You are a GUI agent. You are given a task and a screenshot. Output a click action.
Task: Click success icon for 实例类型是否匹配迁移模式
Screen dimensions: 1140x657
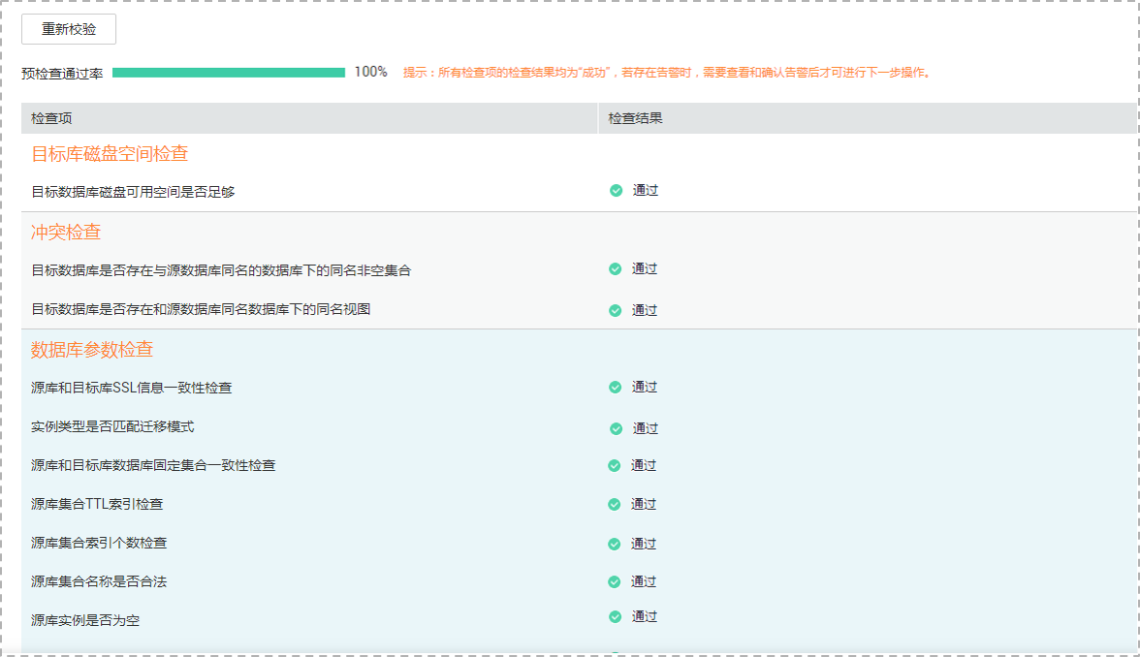(616, 428)
